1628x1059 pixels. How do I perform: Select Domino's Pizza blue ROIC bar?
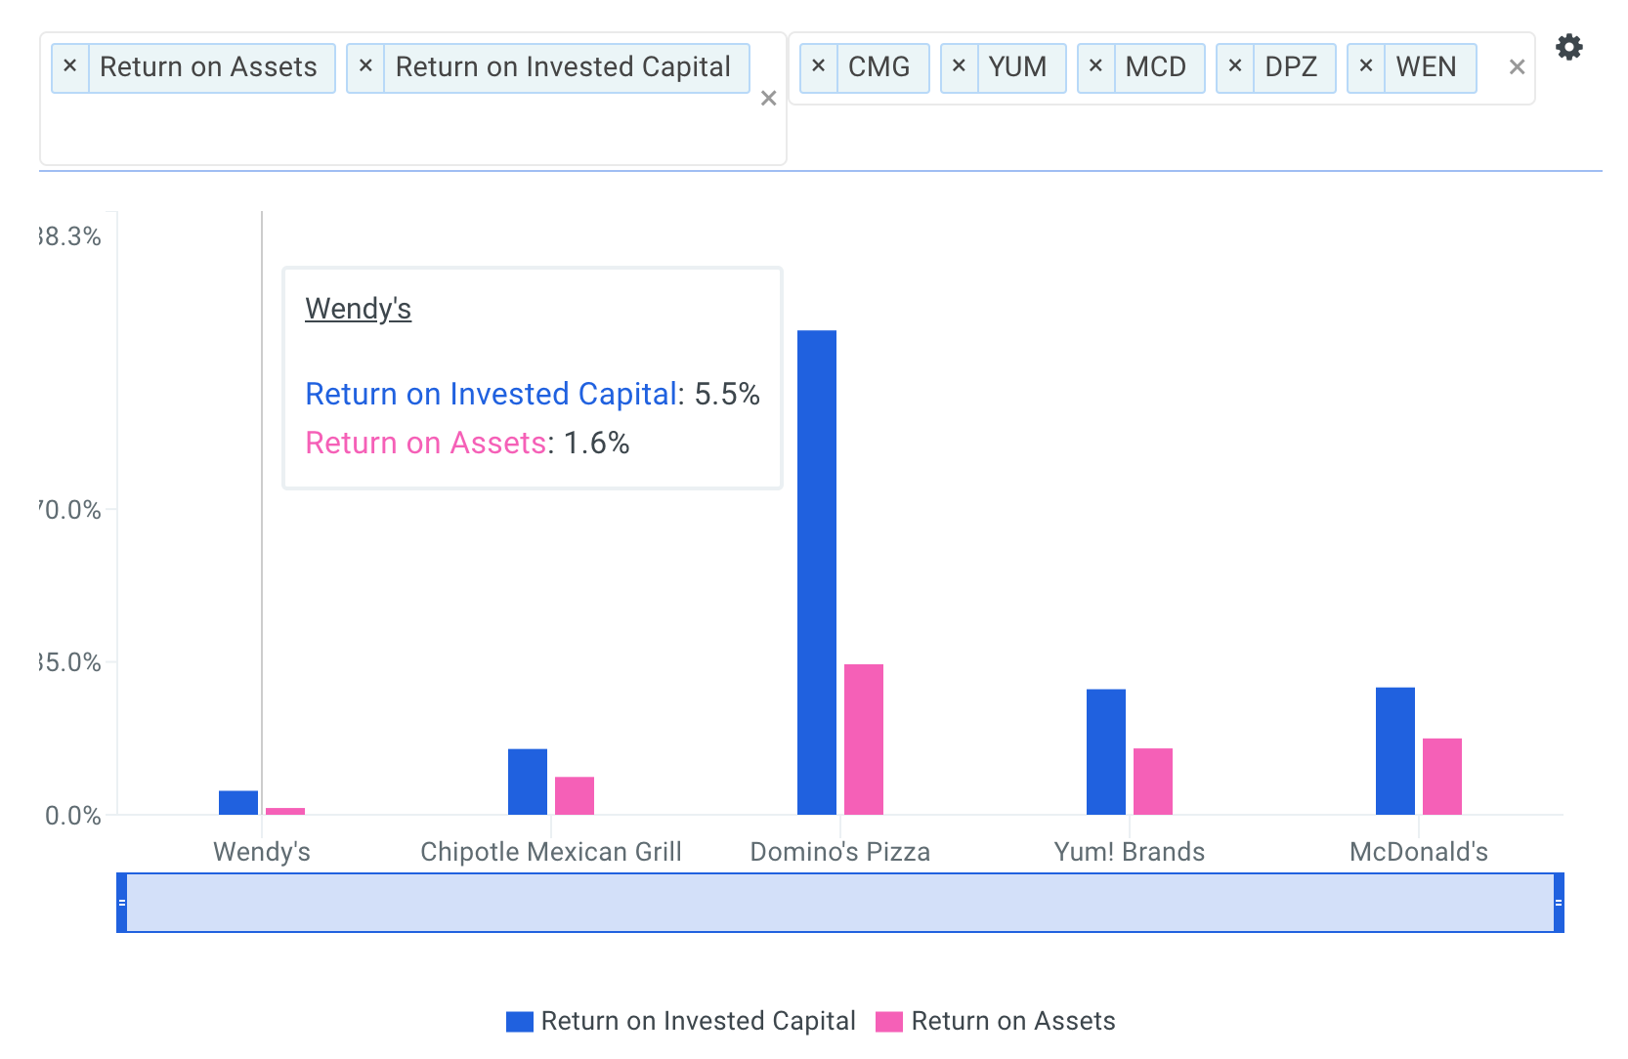coord(817,572)
